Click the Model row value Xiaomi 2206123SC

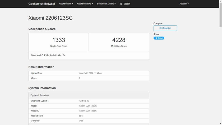tap(88, 106)
